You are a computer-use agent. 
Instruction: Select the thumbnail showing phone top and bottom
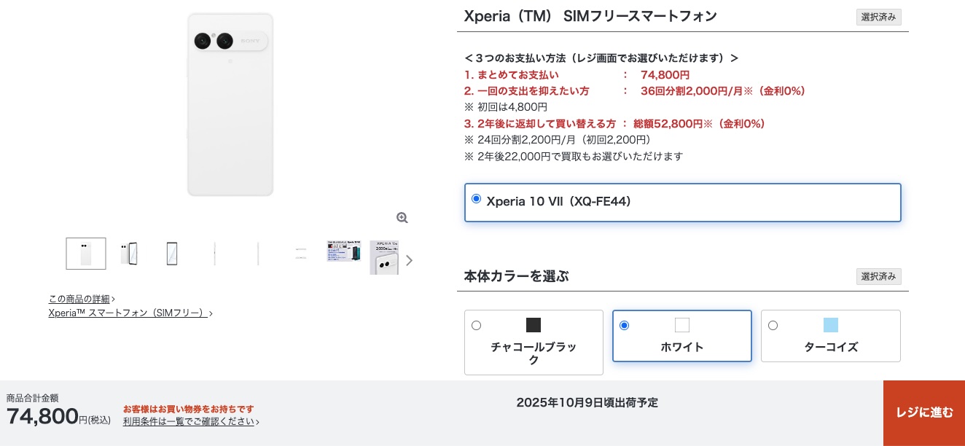coord(301,254)
